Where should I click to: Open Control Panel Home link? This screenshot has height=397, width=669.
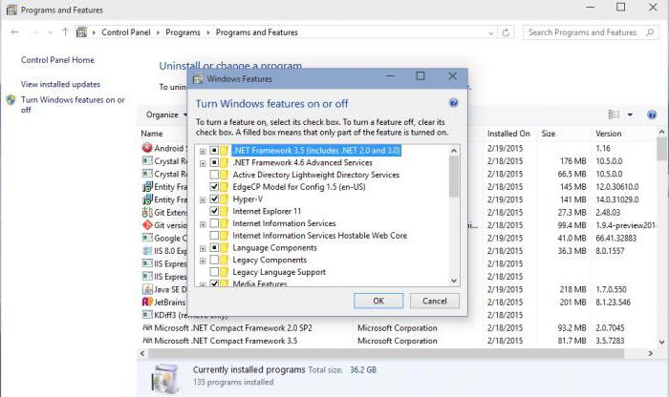pyautogui.click(x=57, y=60)
